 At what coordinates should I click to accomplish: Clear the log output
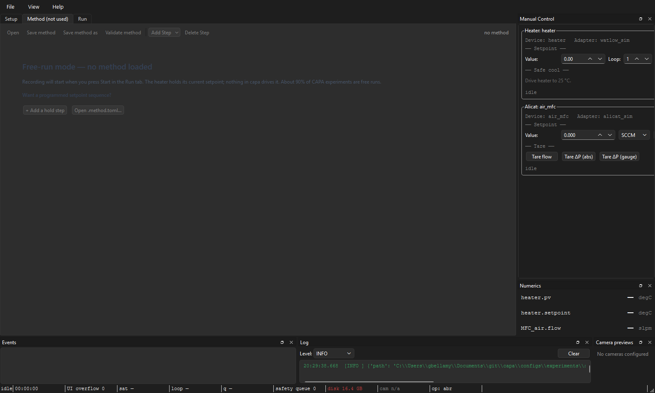(574, 354)
